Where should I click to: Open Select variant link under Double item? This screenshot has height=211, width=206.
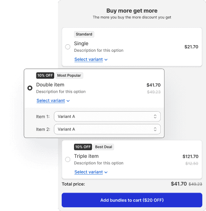click(x=50, y=100)
